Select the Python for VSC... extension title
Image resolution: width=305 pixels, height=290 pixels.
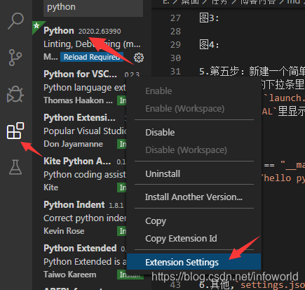80,74
